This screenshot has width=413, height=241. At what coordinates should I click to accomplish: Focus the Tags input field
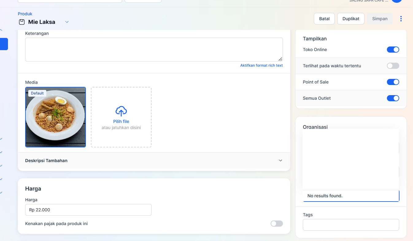coord(351,225)
